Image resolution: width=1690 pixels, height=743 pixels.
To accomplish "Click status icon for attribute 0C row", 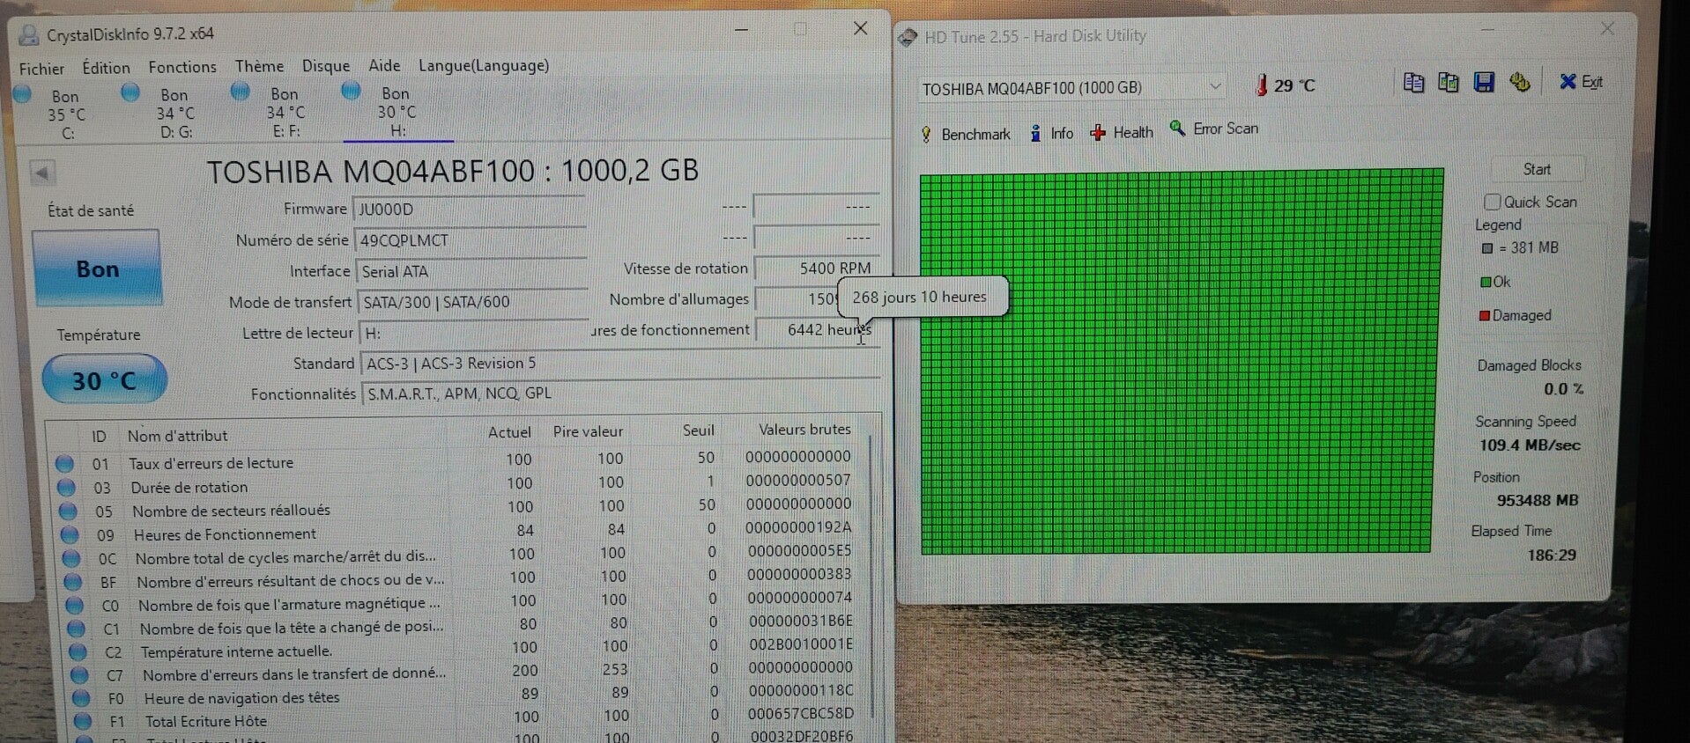I will click(71, 558).
